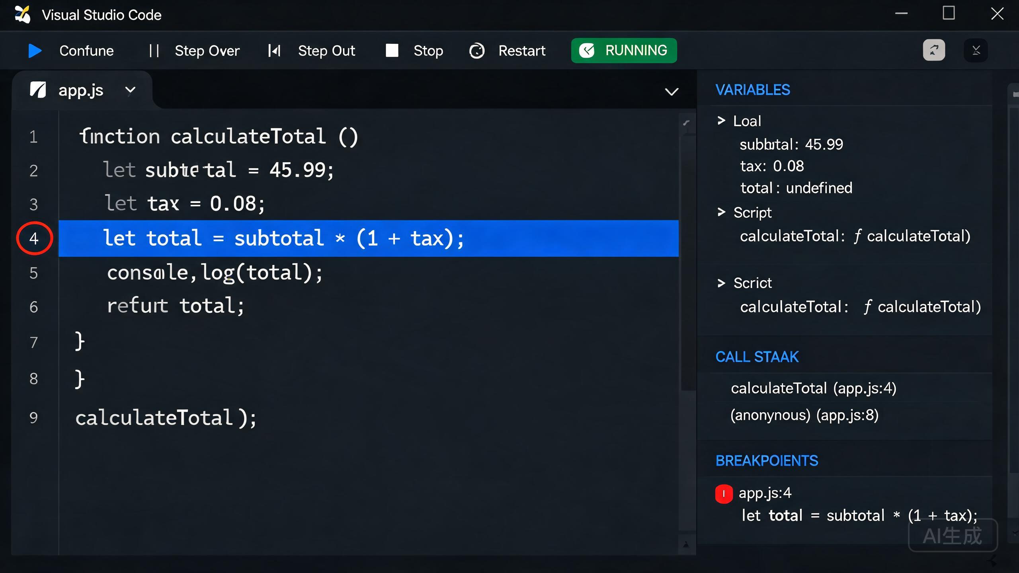Click line number 2 in gutter
Viewport: 1019px width, 573px height.
(x=33, y=171)
